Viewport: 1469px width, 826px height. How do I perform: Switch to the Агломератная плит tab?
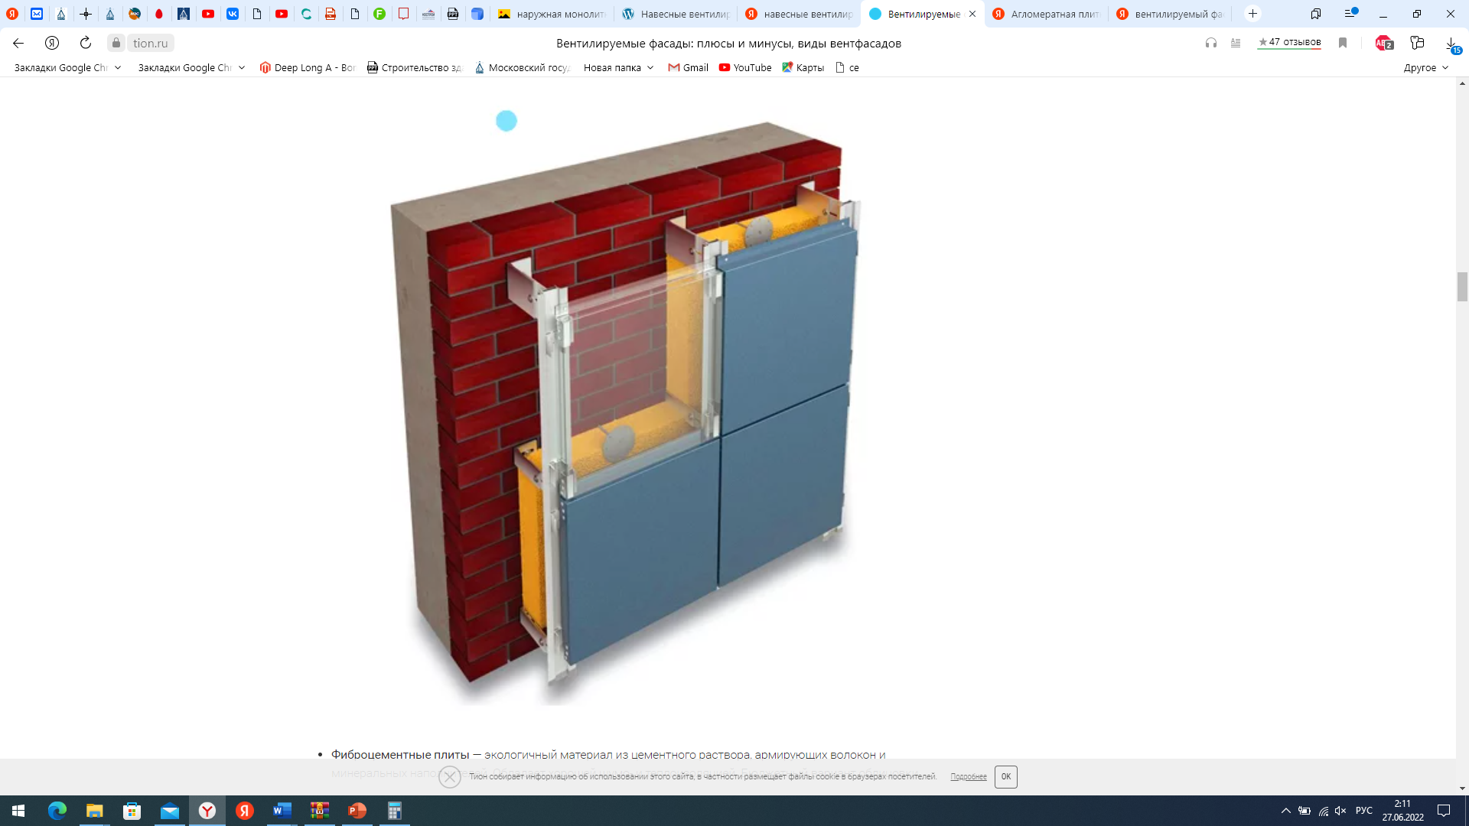click(x=1047, y=14)
